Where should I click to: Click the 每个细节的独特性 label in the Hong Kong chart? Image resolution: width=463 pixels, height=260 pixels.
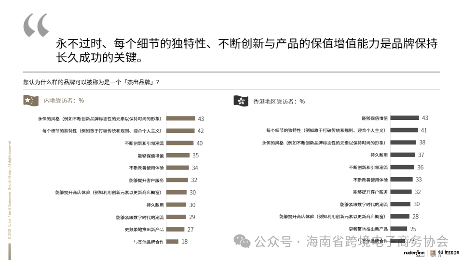pyautogui.click(x=327, y=130)
